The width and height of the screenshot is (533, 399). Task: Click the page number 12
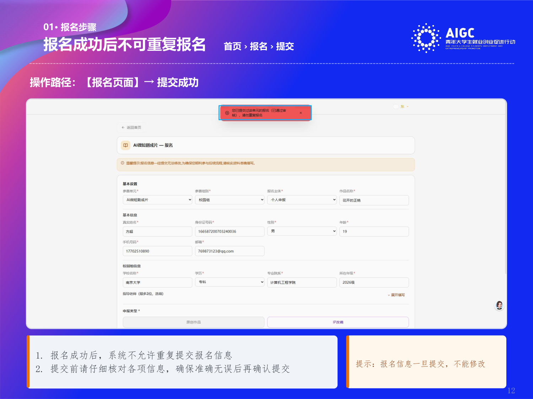pos(511,390)
